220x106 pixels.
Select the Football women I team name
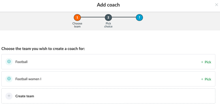click(x=28, y=79)
